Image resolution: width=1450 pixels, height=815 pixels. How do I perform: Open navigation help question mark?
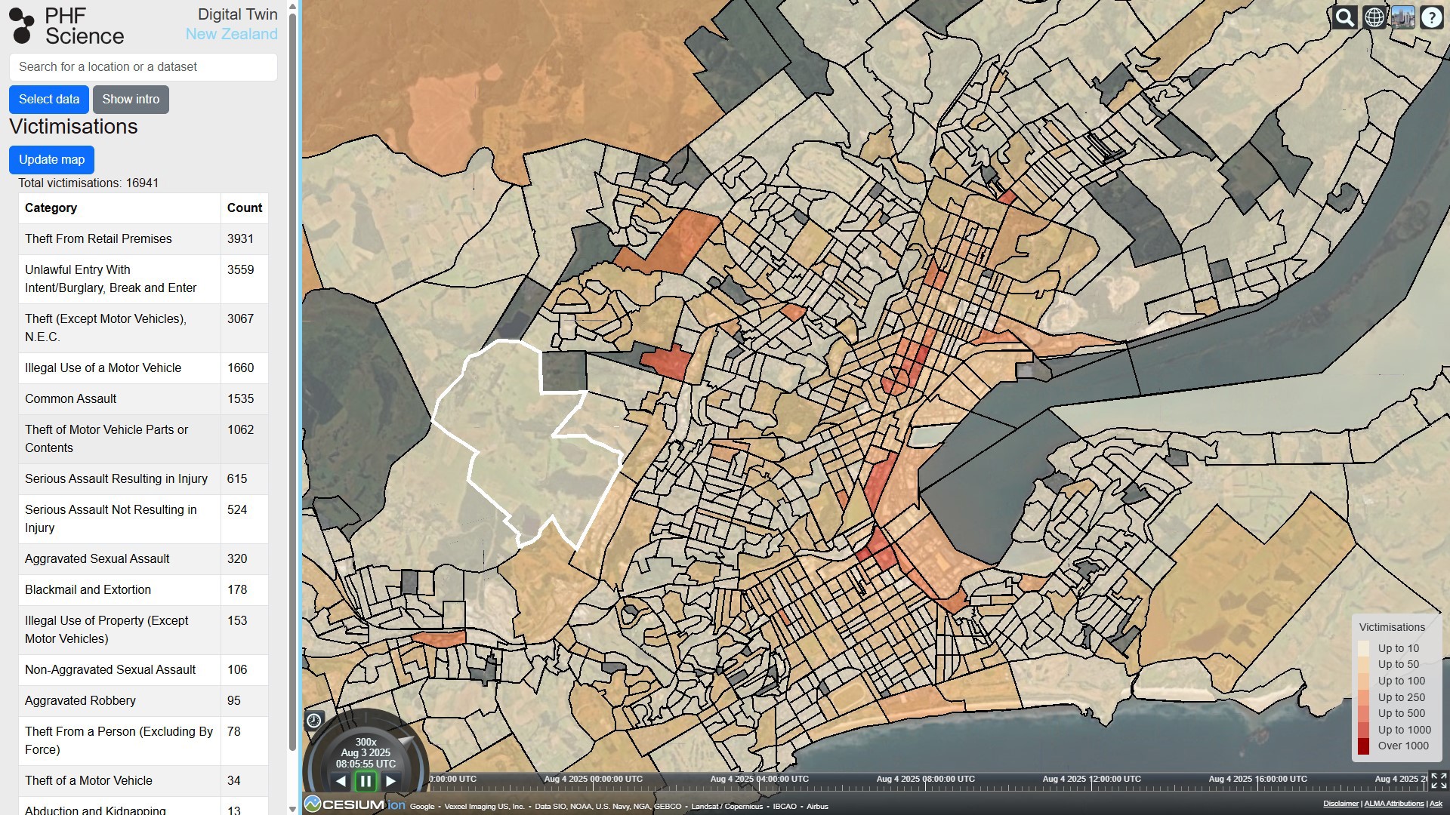[1432, 17]
